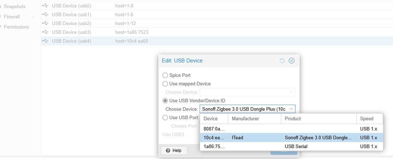Reset the Edit USB Device dialog
Screen dimensions: 393x159
[x=282, y=61]
